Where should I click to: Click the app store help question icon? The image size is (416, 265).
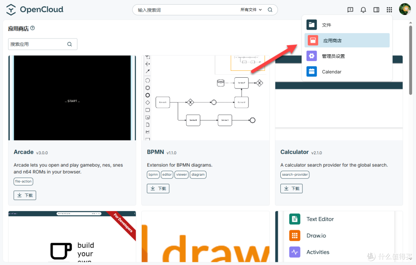pos(32,28)
